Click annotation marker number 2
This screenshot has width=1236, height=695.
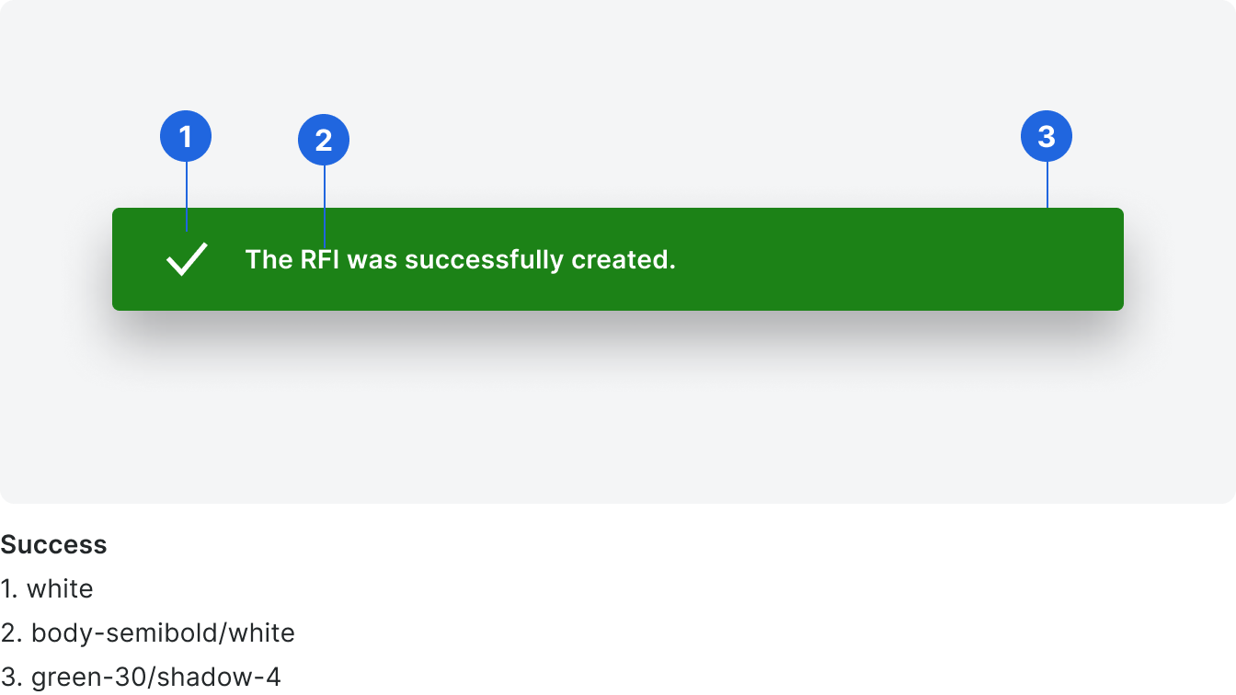point(324,140)
